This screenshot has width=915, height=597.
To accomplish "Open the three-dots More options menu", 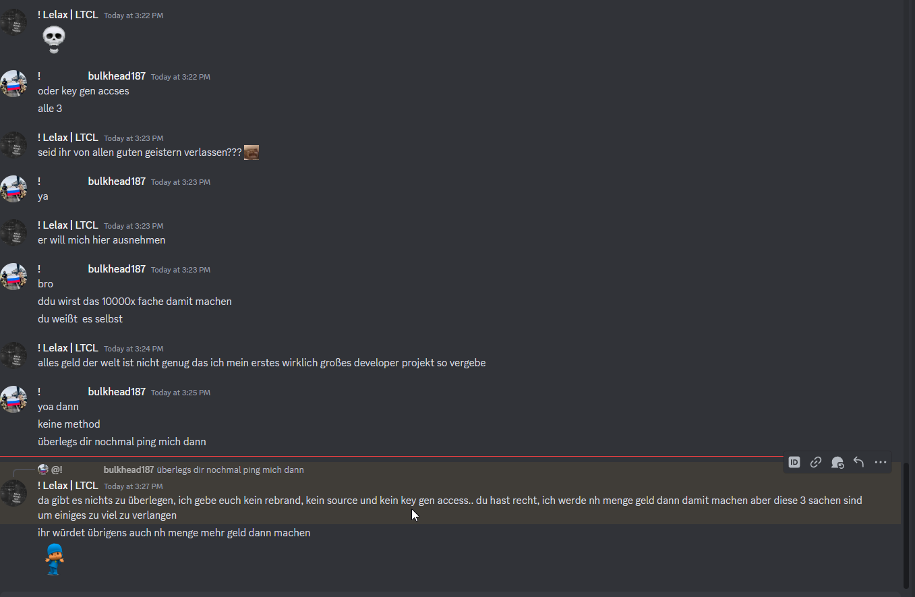I will 880,462.
